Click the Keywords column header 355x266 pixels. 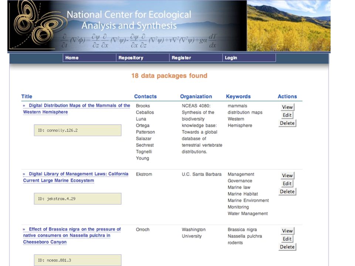(x=239, y=96)
